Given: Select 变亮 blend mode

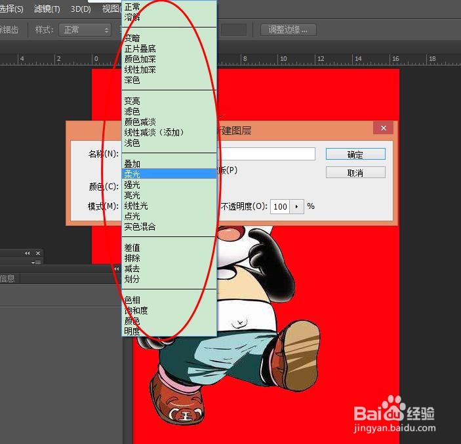Looking at the screenshot, I should tap(169, 101).
